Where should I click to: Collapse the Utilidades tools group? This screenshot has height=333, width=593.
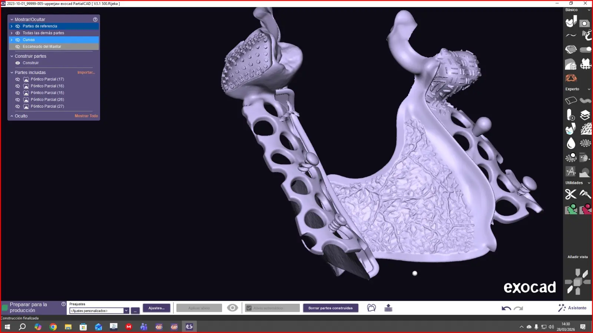pyautogui.click(x=589, y=183)
